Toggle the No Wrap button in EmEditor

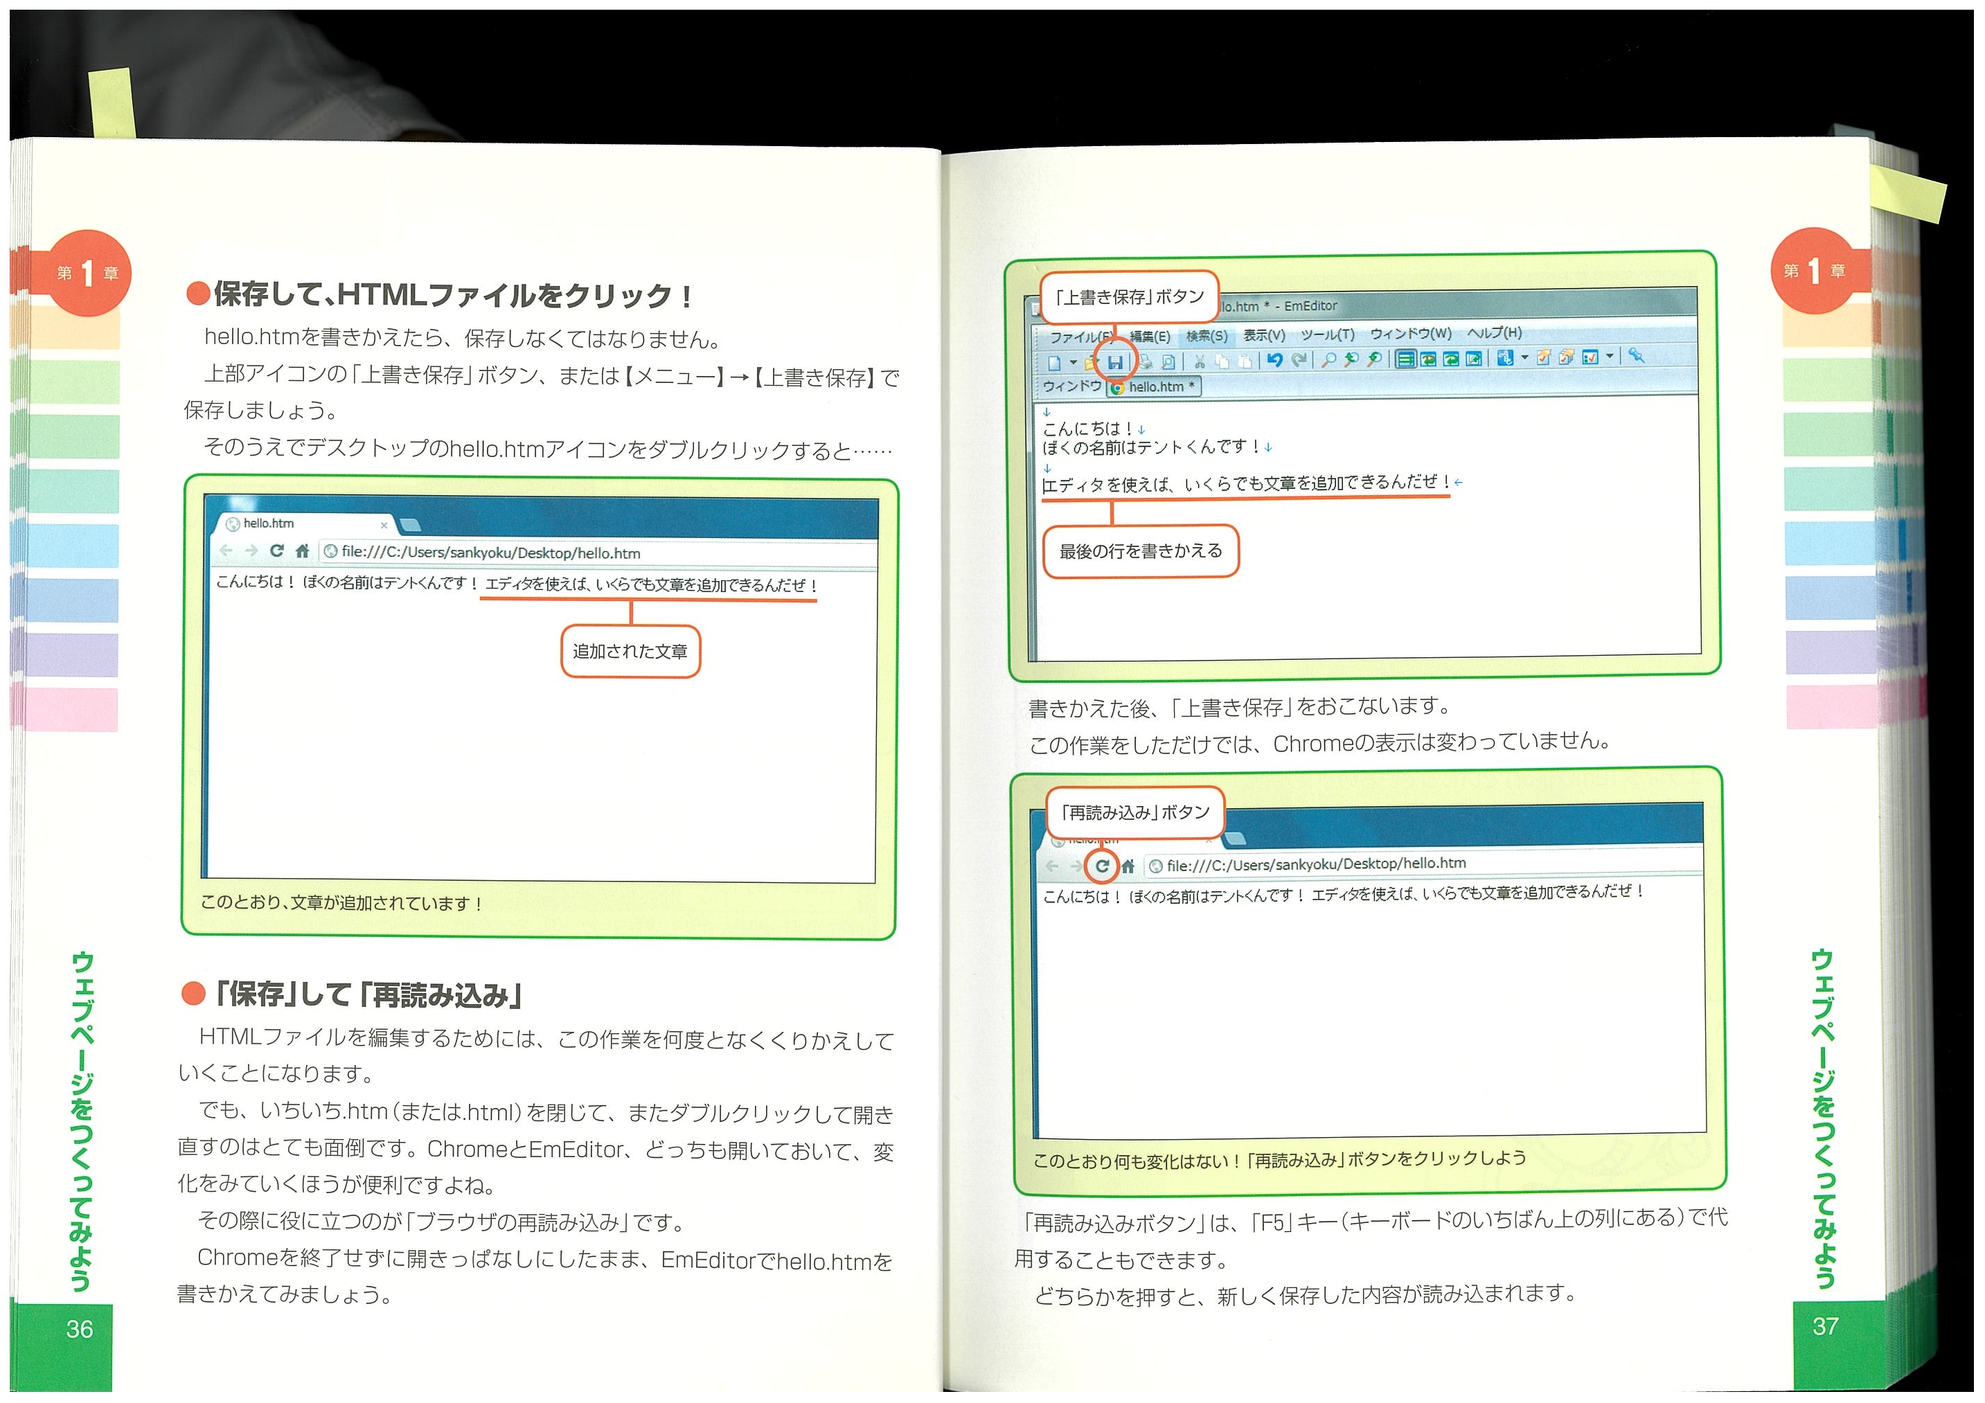1406,359
